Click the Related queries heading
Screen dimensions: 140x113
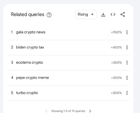tap(28, 14)
